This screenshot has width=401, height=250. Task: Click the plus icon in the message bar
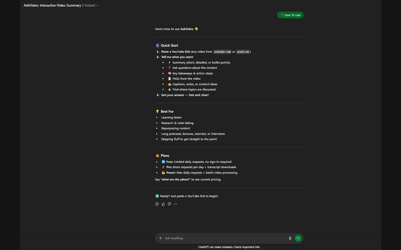click(x=161, y=238)
